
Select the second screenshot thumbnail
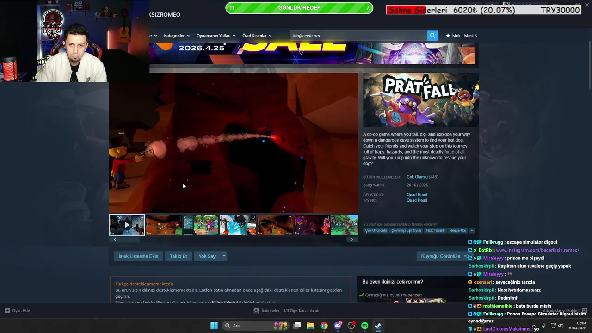(164, 225)
